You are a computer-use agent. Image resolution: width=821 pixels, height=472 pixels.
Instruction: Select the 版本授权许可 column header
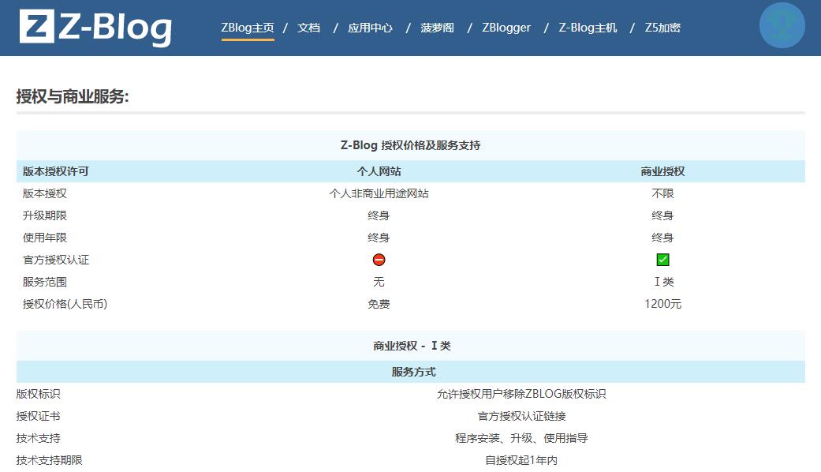(x=55, y=171)
